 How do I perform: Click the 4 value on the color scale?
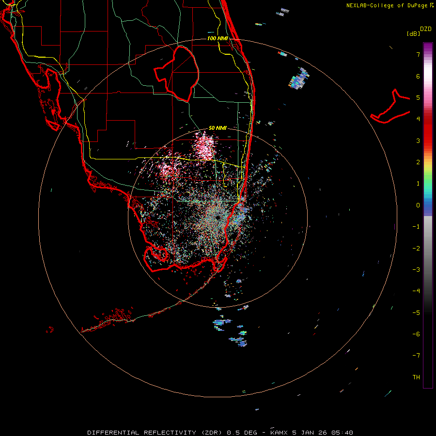pyautogui.click(x=418, y=119)
